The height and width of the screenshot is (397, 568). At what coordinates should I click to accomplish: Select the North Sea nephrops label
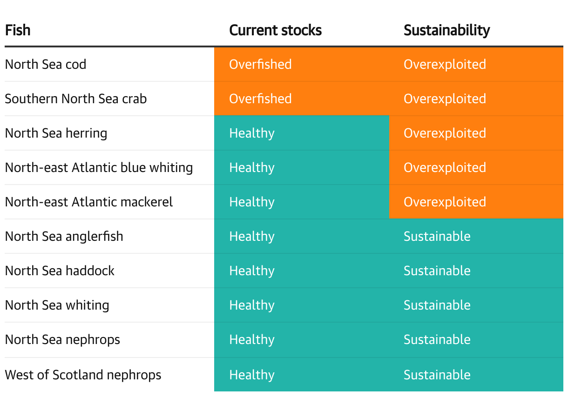tap(62, 339)
